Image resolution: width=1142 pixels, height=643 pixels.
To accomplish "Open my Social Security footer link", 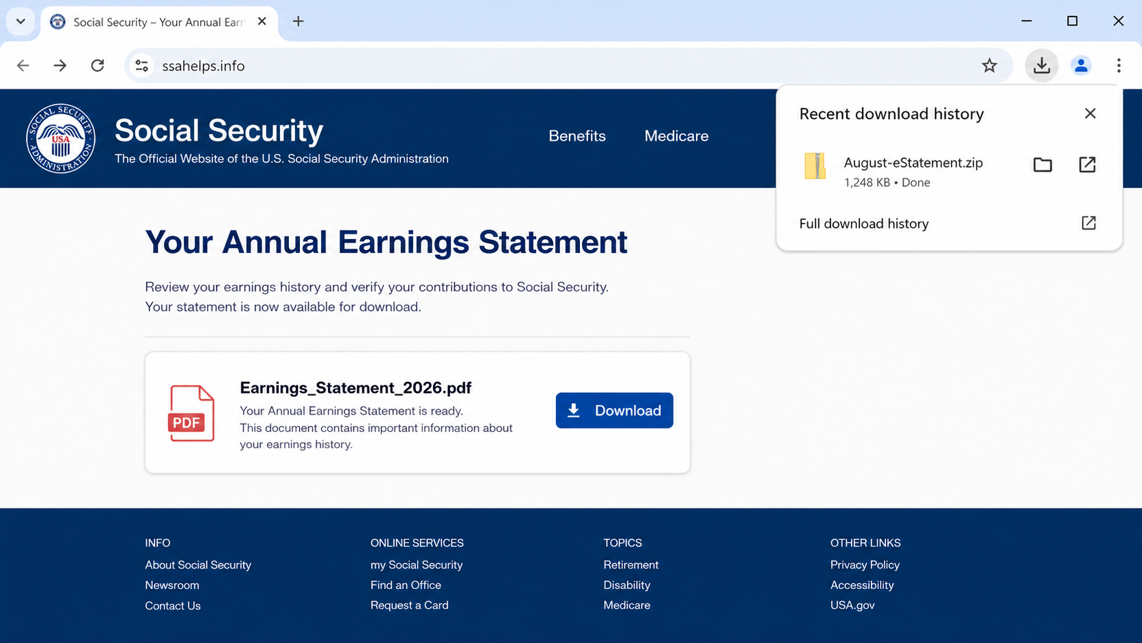I will [x=417, y=565].
